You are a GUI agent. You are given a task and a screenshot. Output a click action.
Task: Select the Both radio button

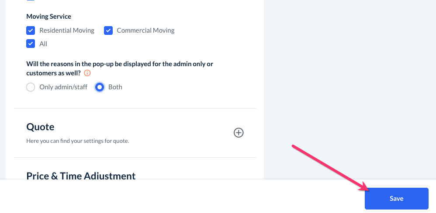[x=100, y=87]
